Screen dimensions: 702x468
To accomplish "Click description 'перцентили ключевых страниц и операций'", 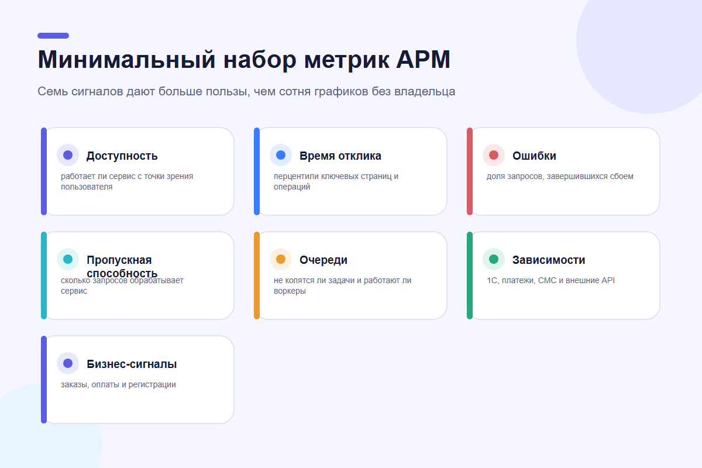I will 336,181.
